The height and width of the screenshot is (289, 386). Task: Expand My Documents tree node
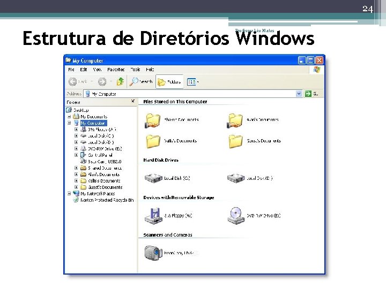[69, 117]
